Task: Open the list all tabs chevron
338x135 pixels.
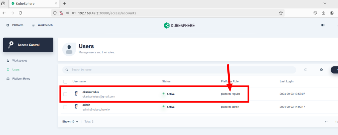Action: click(325, 3)
